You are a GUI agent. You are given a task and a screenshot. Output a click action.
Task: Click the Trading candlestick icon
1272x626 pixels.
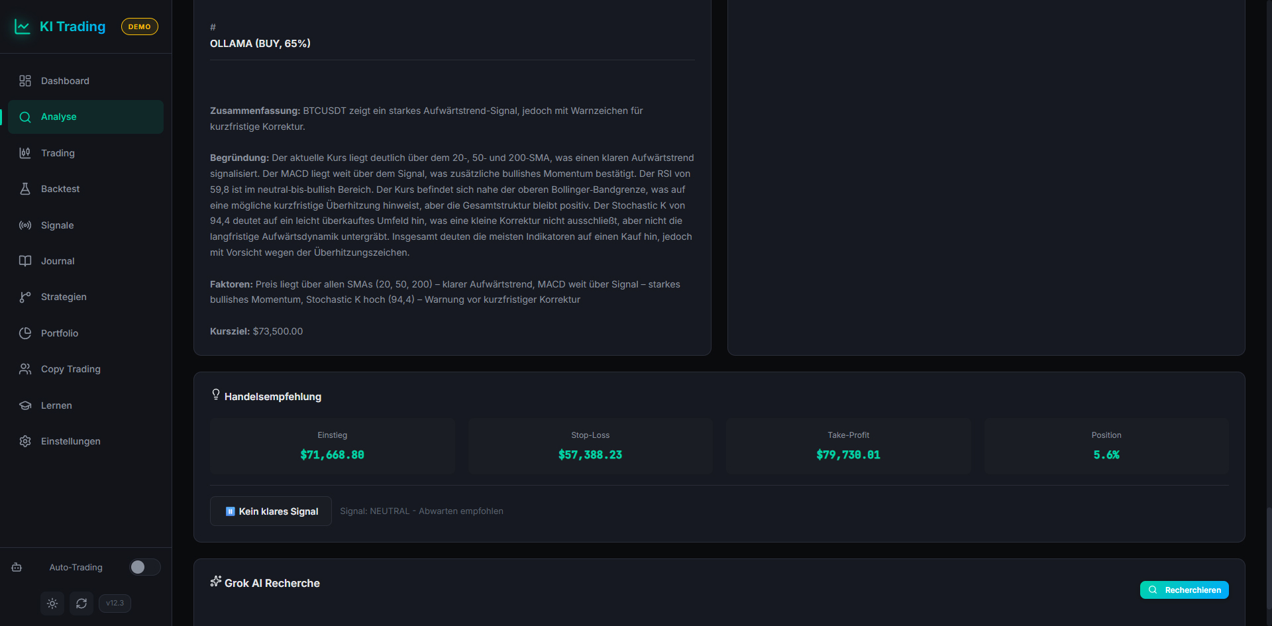[x=25, y=153]
